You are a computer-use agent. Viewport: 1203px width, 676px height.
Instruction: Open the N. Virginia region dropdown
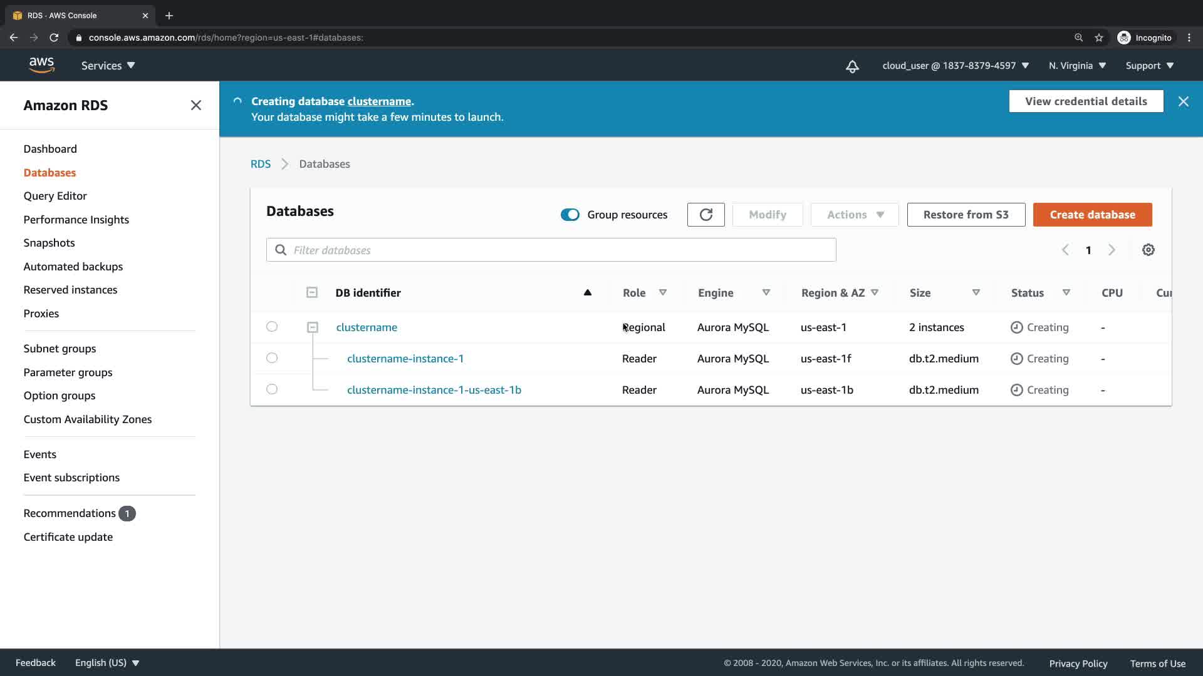pos(1077,66)
